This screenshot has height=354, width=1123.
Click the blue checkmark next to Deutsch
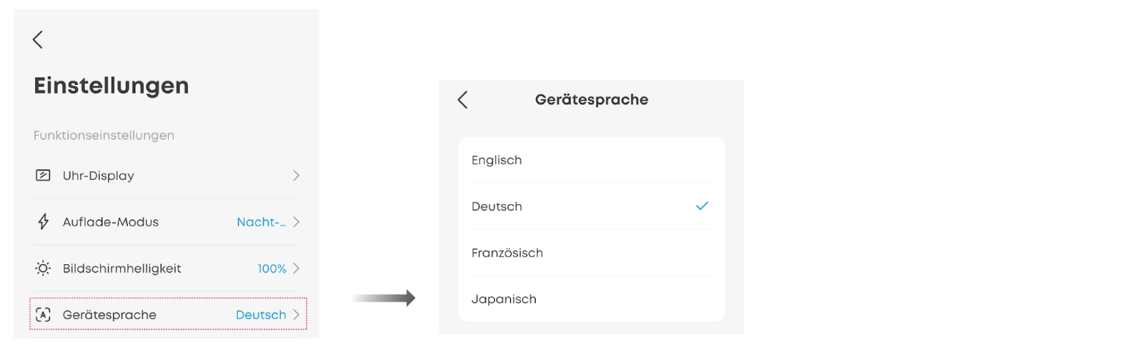[x=702, y=206]
